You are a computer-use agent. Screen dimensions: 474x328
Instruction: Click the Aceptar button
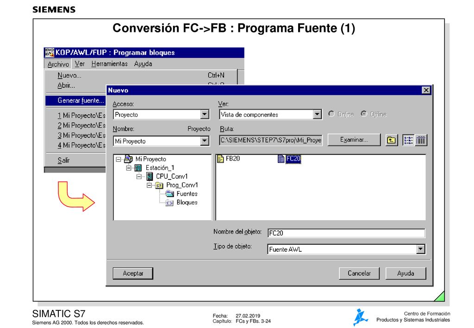pyautogui.click(x=133, y=273)
